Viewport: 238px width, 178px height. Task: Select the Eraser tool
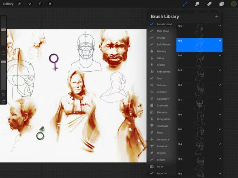(209, 4)
